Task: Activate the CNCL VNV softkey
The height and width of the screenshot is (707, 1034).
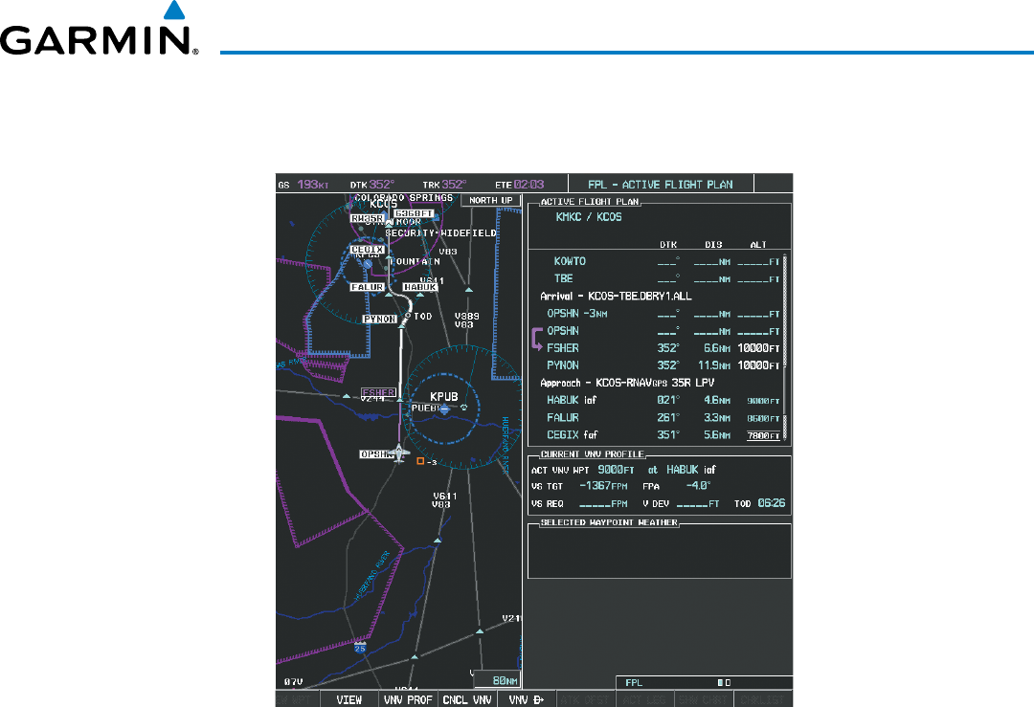Action: point(467,699)
